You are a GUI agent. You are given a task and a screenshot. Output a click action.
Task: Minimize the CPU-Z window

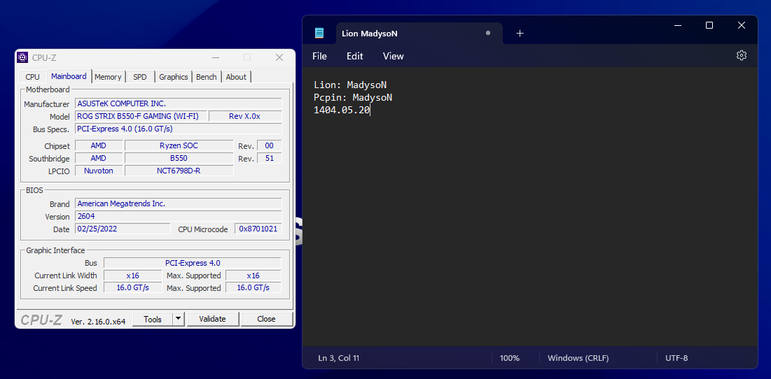point(216,57)
